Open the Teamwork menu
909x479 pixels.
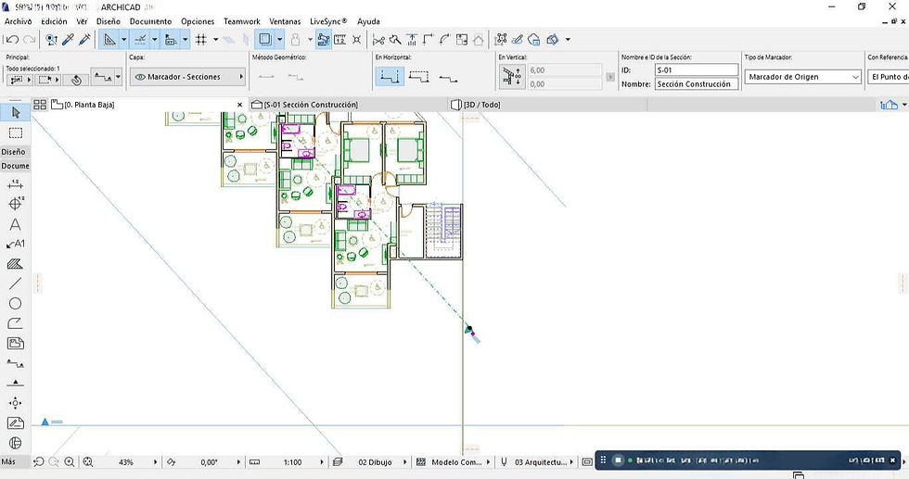[x=242, y=21]
